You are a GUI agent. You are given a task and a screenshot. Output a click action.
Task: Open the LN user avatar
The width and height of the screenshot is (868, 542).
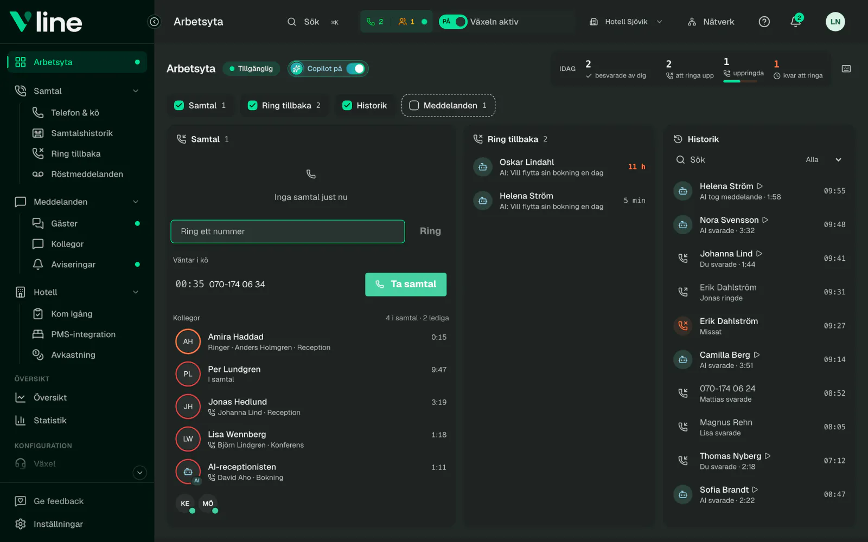tap(835, 22)
